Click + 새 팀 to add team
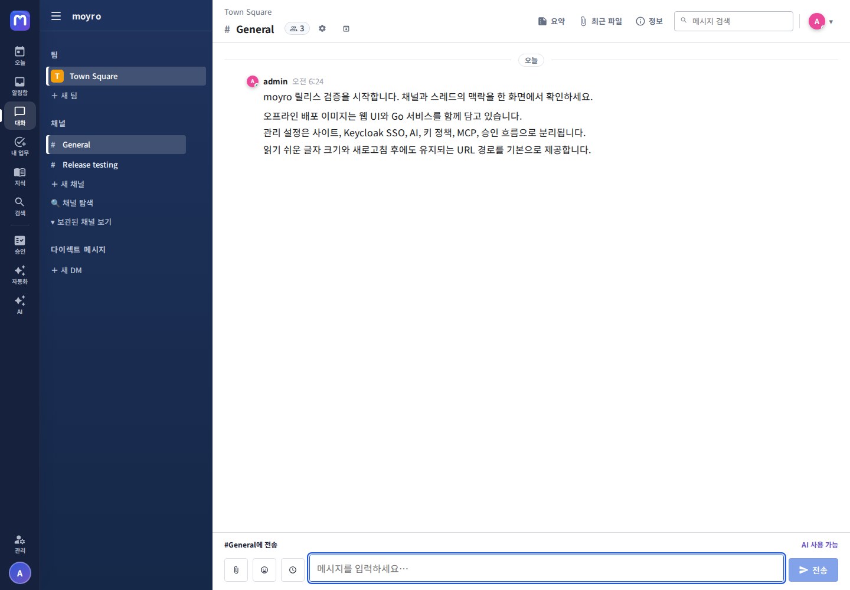The width and height of the screenshot is (850, 590). point(64,96)
